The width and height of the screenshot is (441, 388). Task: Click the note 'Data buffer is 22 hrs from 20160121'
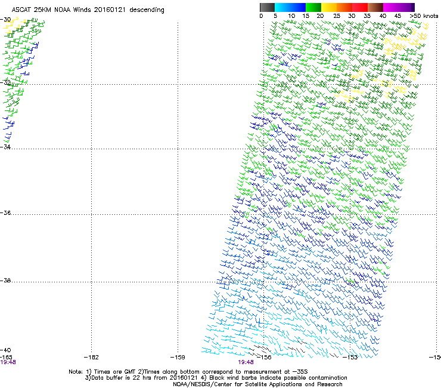point(142,378)
